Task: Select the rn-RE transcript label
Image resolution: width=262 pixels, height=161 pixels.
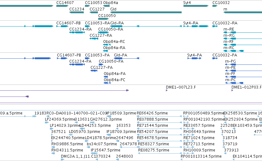Action: (229, 29)
